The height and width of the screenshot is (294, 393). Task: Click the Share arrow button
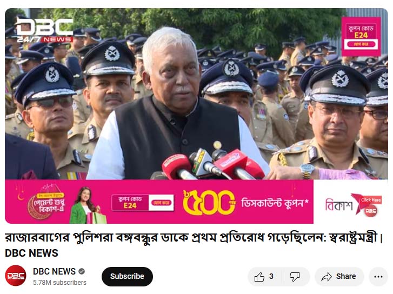point(339,277)
